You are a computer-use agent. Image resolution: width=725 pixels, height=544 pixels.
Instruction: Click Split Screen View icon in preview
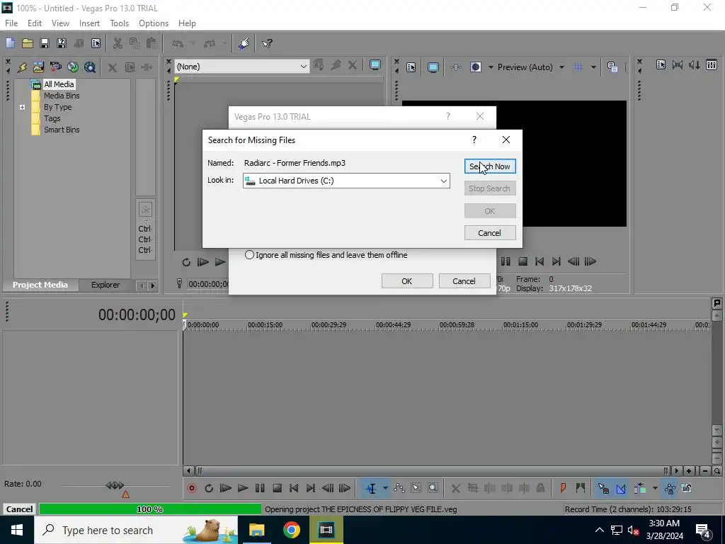click(x=475, y=67)
